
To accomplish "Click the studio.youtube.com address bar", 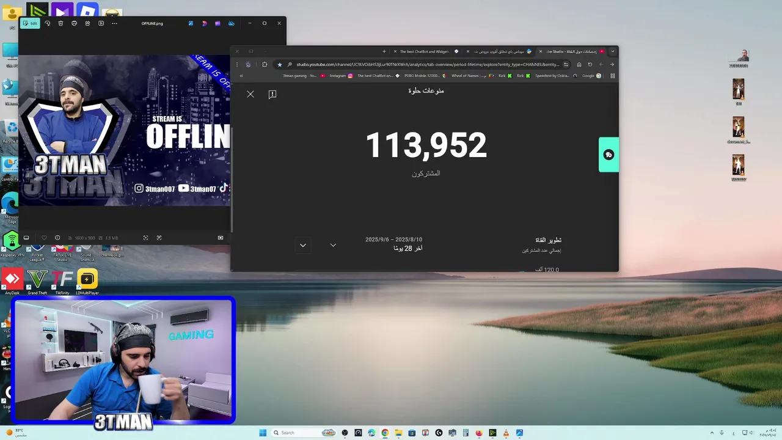I will coord(428,64).
